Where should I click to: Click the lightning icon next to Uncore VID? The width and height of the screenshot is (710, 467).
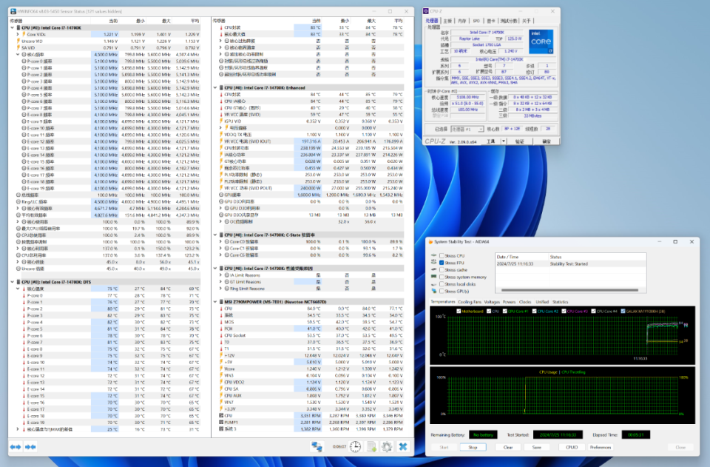coord(18,41)
